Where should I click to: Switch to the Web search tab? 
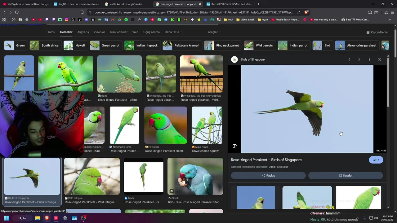[135, 32]
